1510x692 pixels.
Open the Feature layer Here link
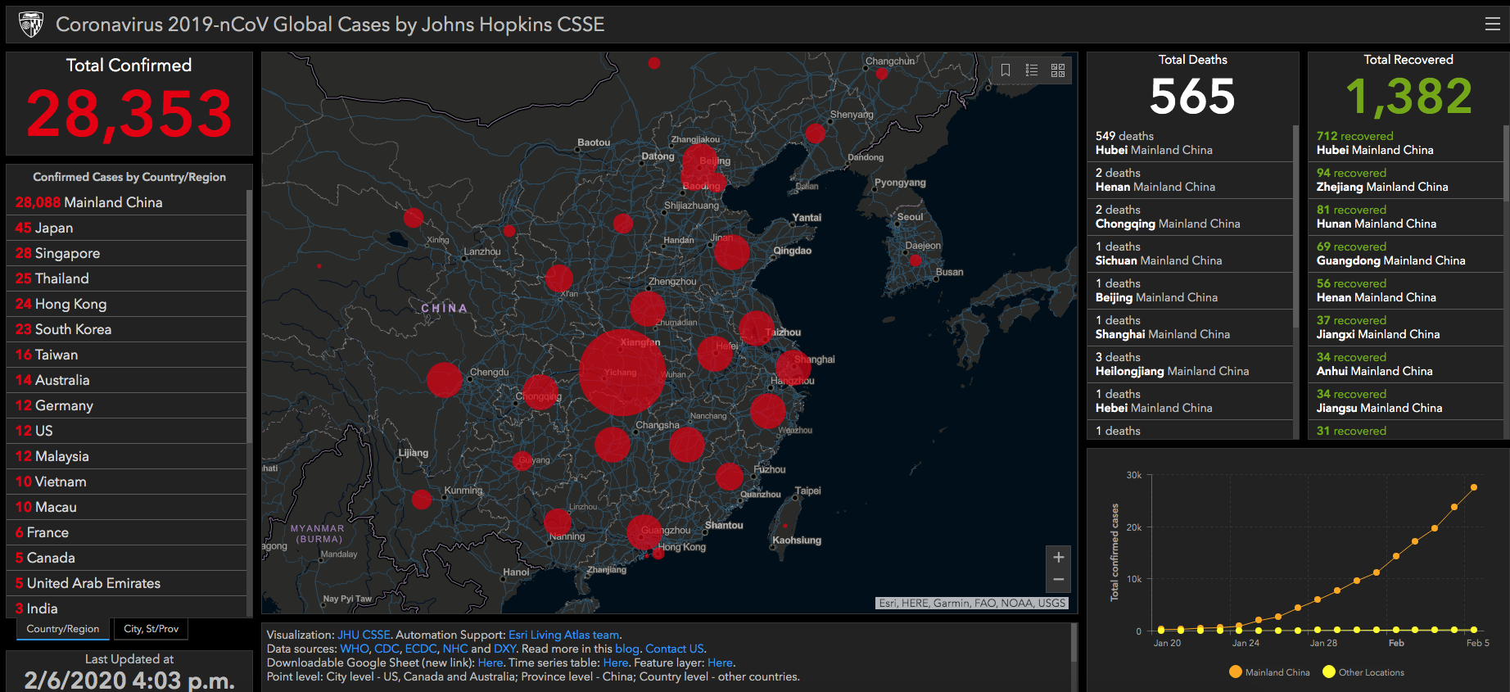[720, 663]
